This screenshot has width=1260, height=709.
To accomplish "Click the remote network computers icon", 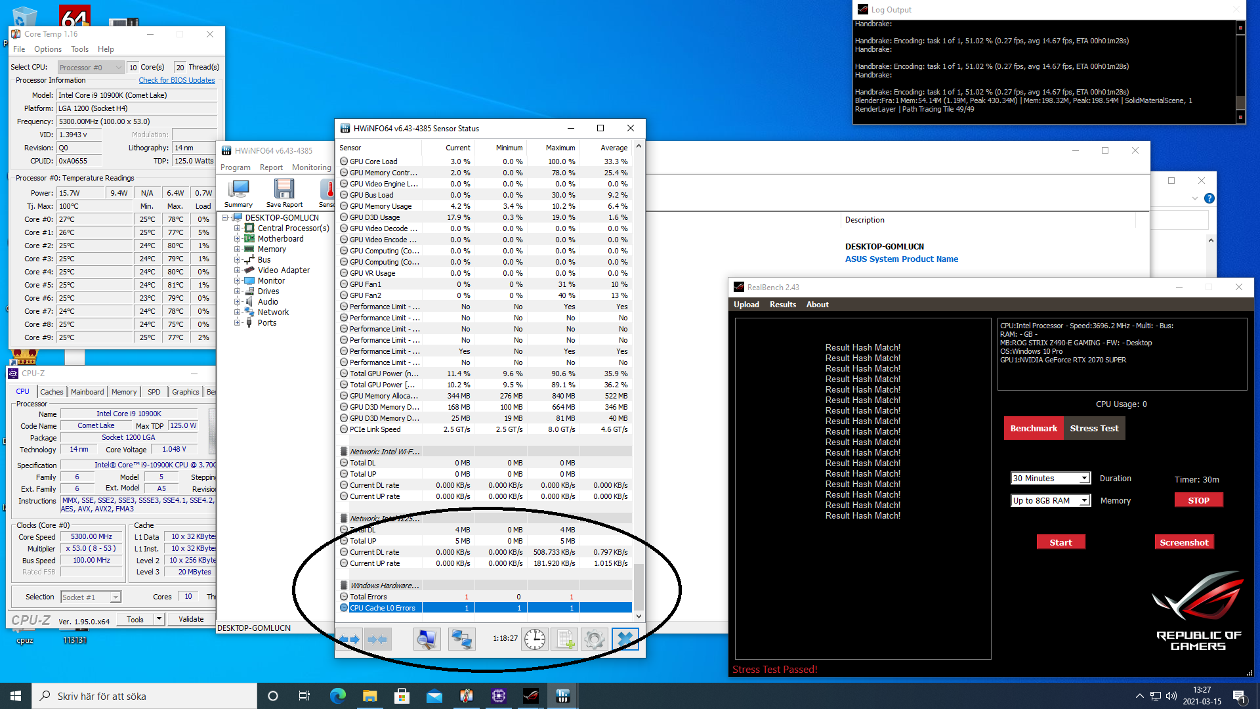I will [462, 639].
